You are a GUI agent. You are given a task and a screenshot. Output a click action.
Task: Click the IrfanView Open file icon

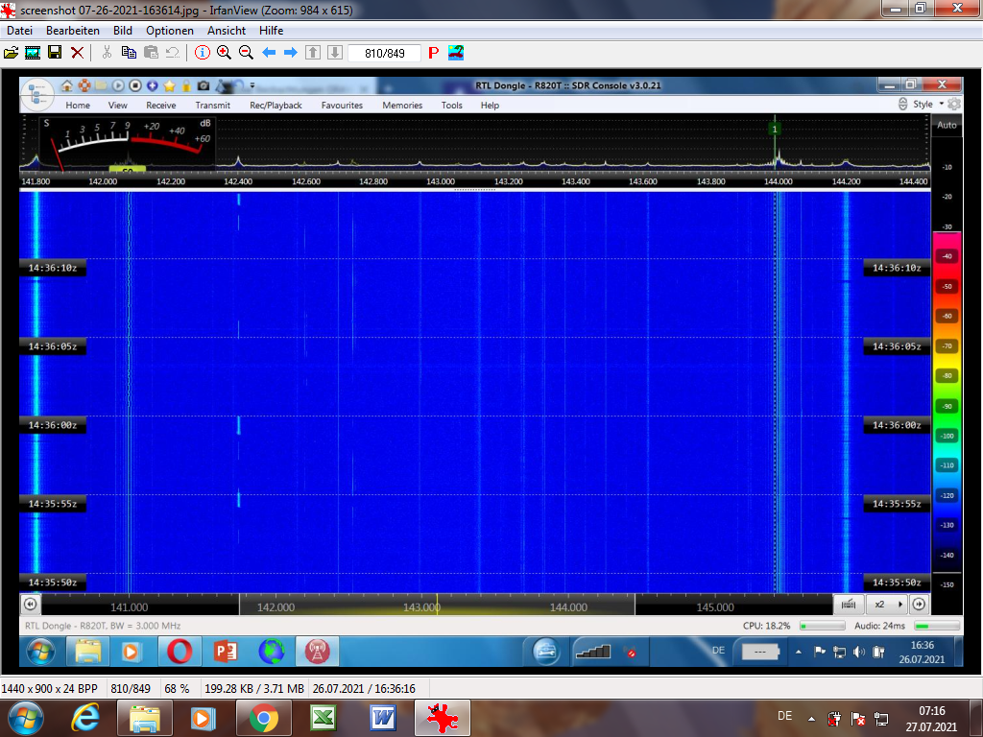click(x=11, y=53)
